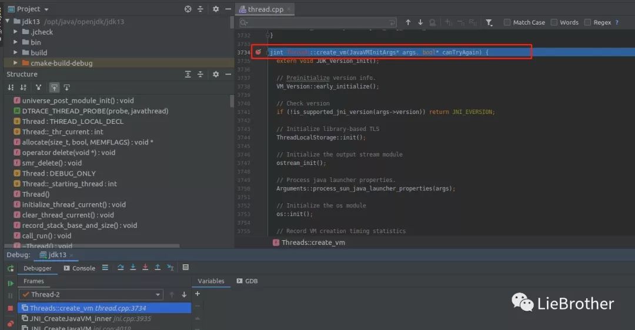635x330 pixels.
Task: Open the GDB tab
Action: [x=247, y=281]
